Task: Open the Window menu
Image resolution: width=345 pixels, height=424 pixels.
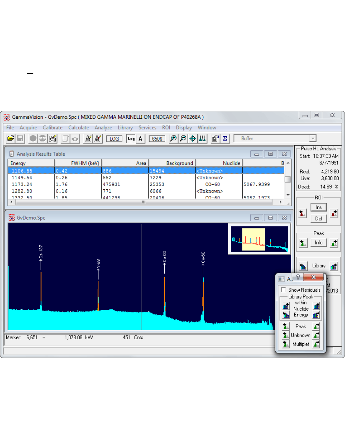Action: 207,128
